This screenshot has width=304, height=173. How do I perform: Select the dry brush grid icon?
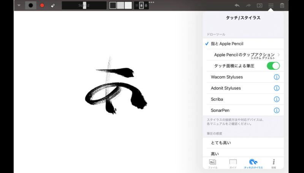tap(137, 5)
